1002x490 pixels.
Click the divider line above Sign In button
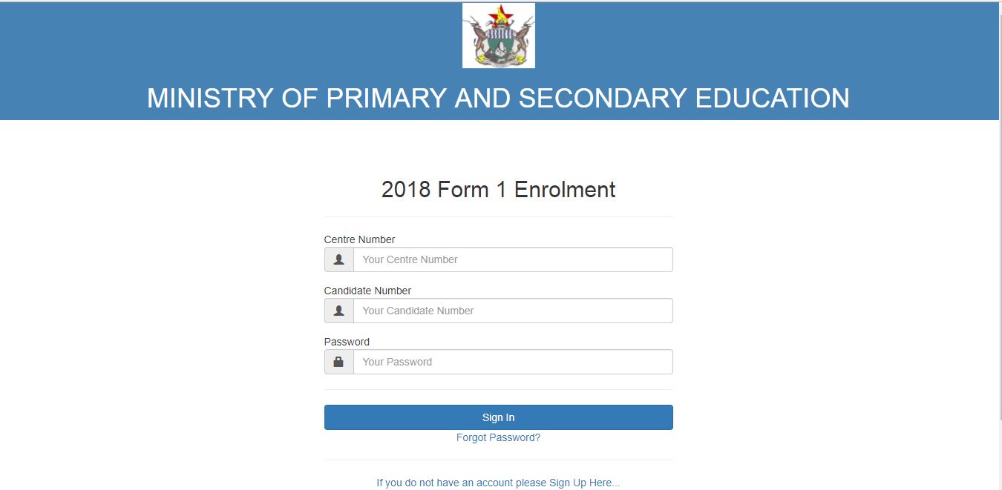click(x=499, y=389)
